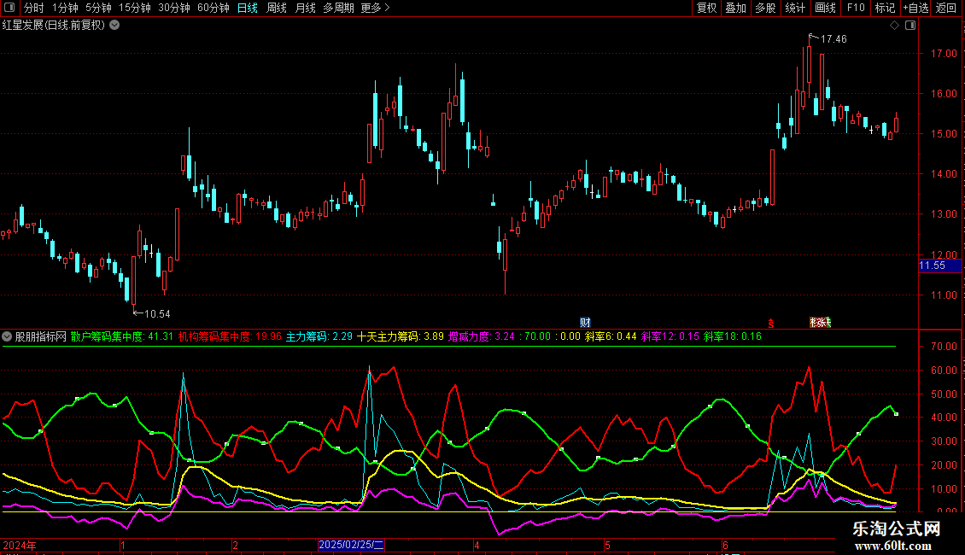The image size is (965, 555).
Task: Click 斜率18: 0.16 indicator value
Action: 733,336
